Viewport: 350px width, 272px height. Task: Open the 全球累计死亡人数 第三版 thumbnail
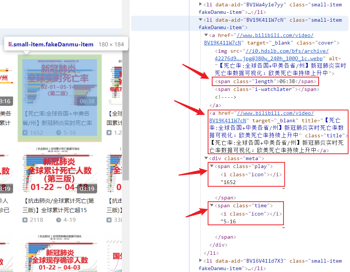pyautogui.click(x=60, y=170)
